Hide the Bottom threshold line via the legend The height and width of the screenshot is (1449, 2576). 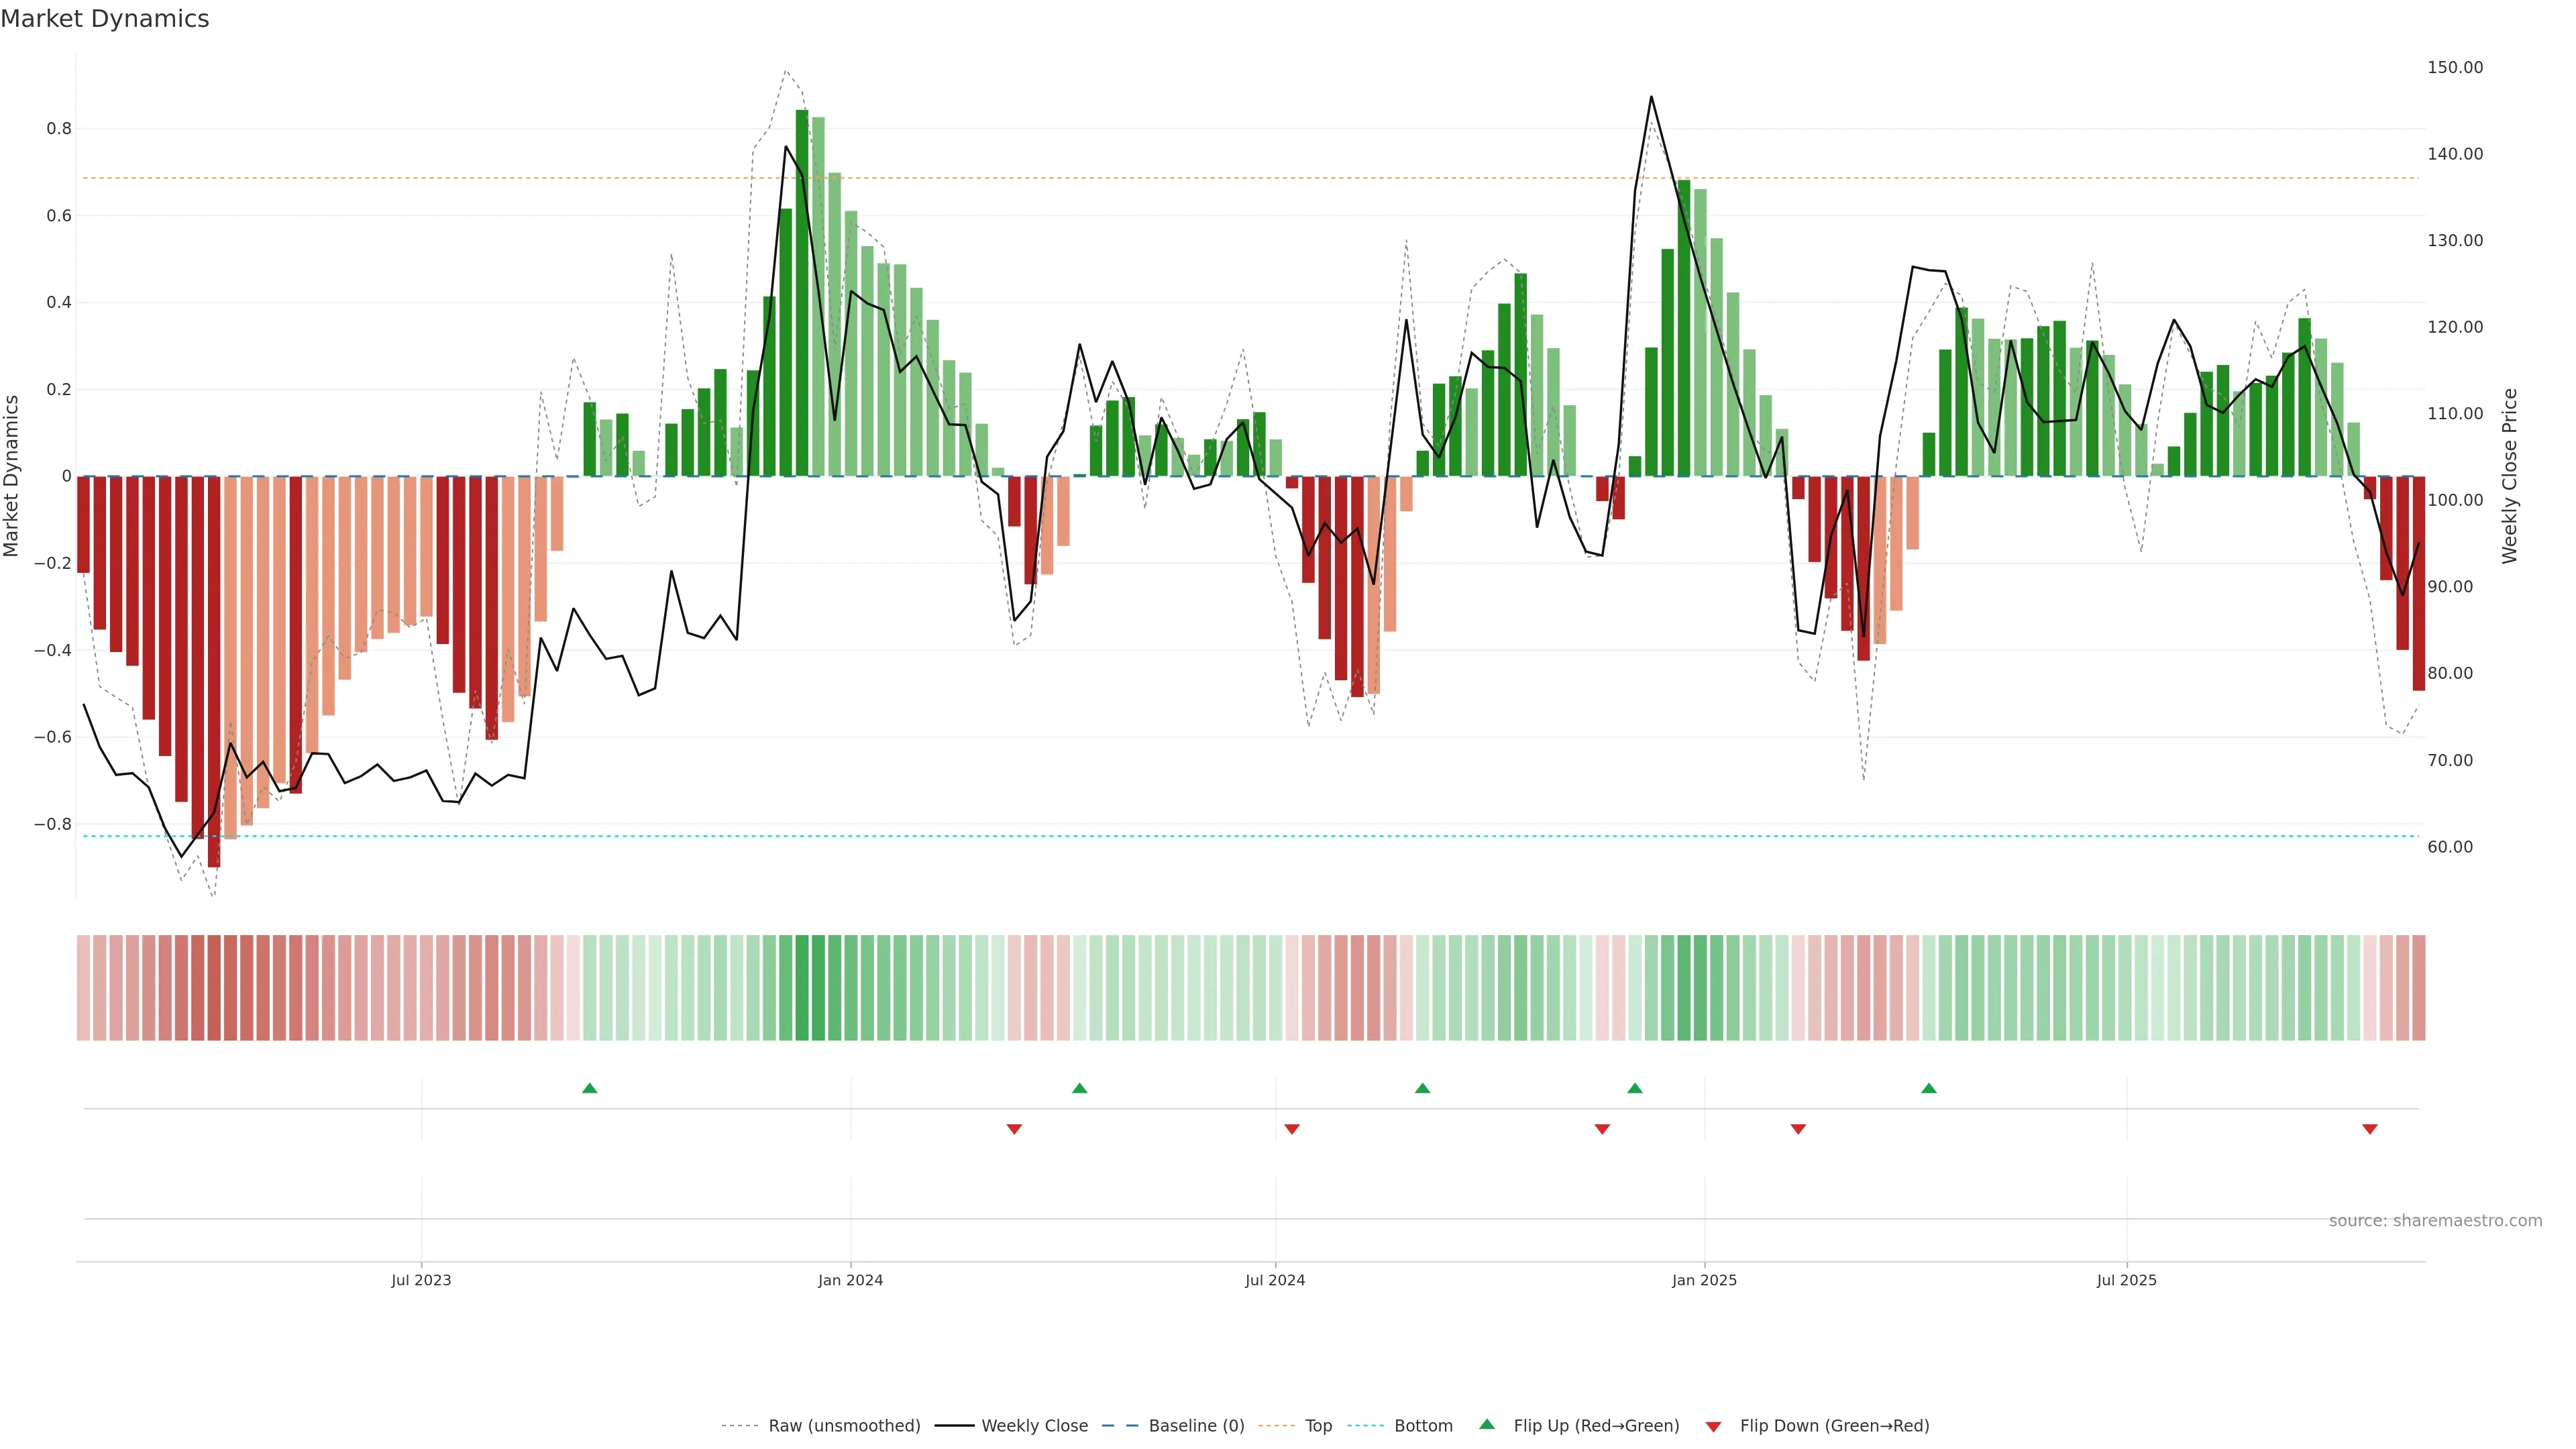(x=1423, y=1426)
